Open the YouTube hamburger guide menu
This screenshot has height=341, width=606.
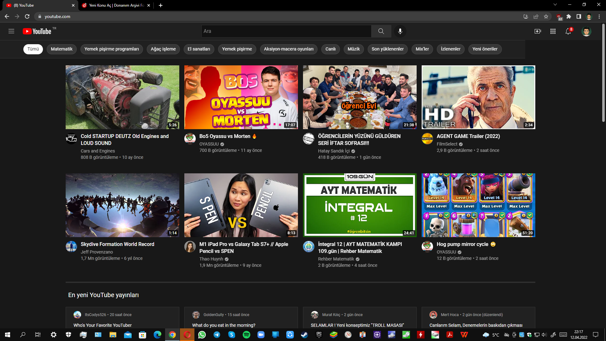point(11,31)
